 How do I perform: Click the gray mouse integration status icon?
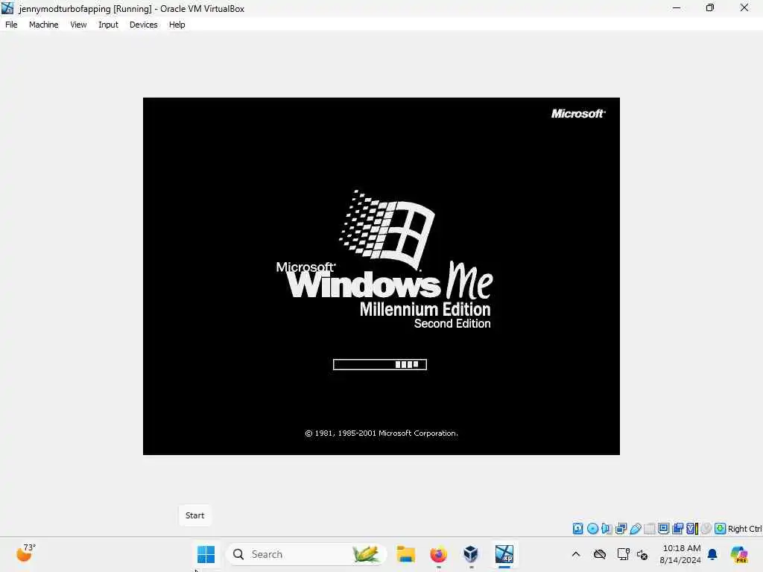[x=706, y=529]
